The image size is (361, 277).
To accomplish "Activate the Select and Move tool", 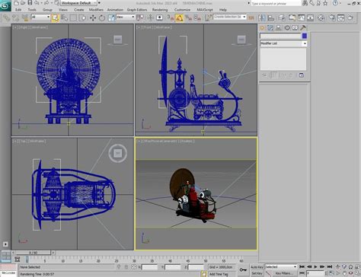I will coord(93,18).
